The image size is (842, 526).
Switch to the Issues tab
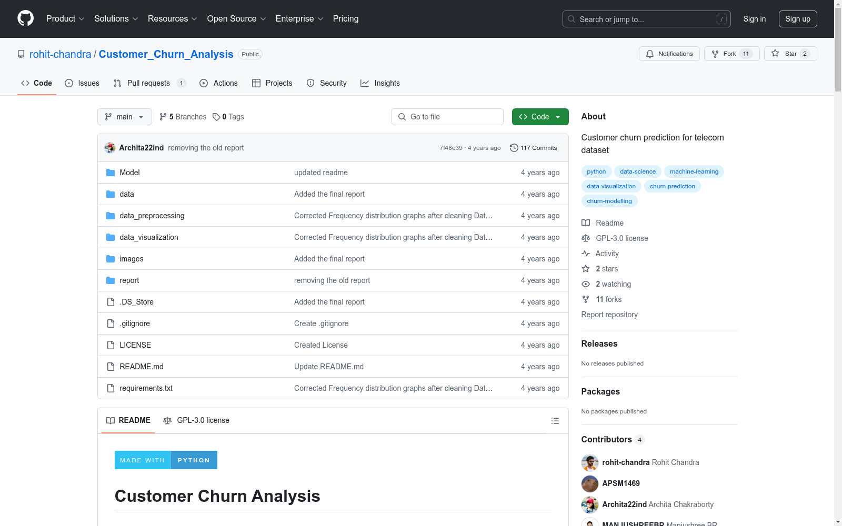pyautogui.click(x=82, y=83)
